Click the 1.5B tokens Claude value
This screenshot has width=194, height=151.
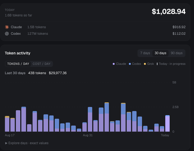(37, 27)
